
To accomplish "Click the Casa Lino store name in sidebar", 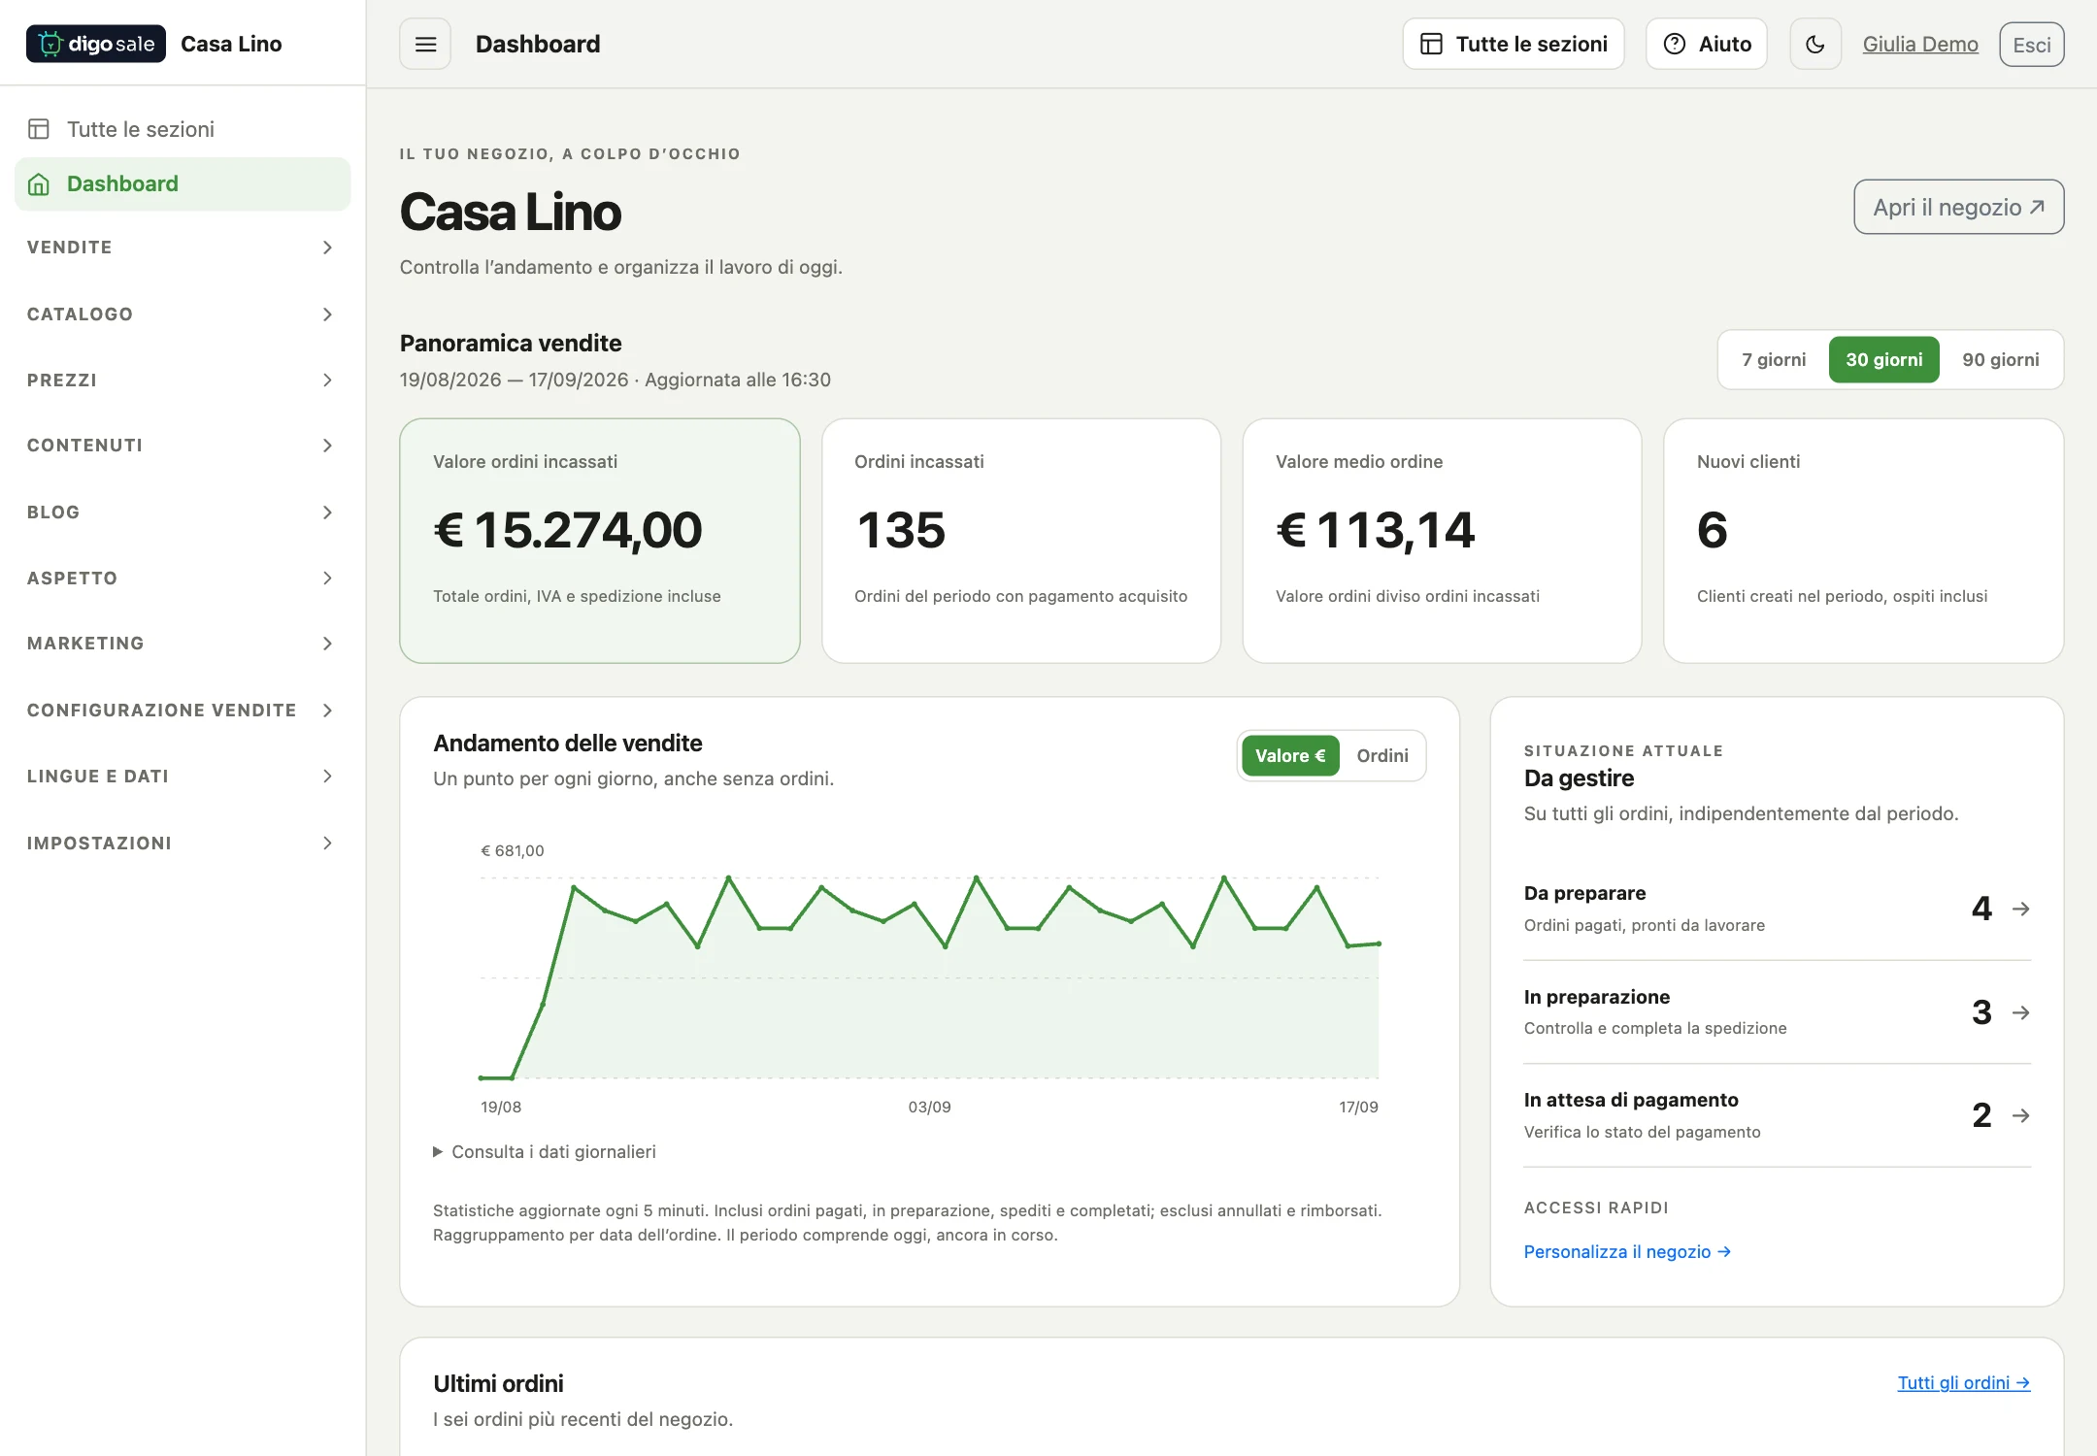I will 231,44.
